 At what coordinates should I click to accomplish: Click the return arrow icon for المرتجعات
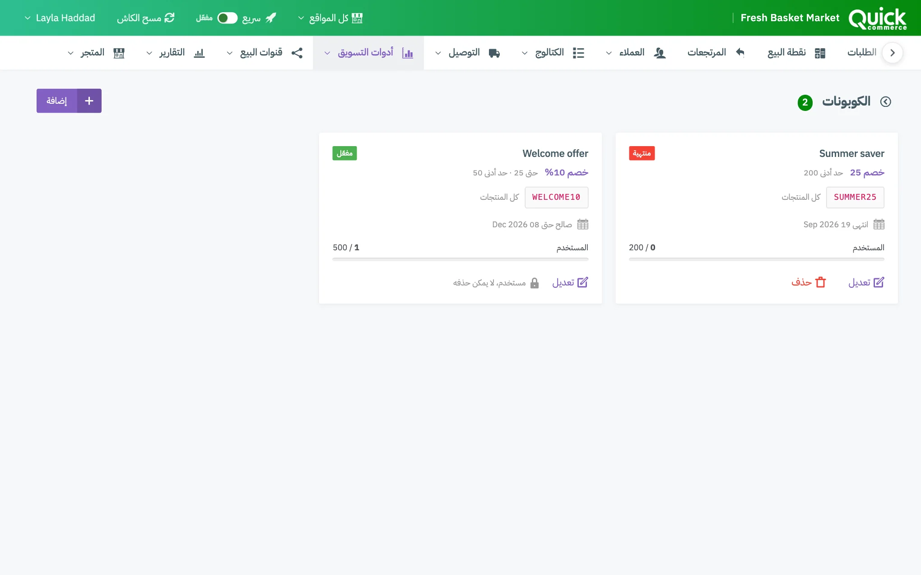[740, 52]
